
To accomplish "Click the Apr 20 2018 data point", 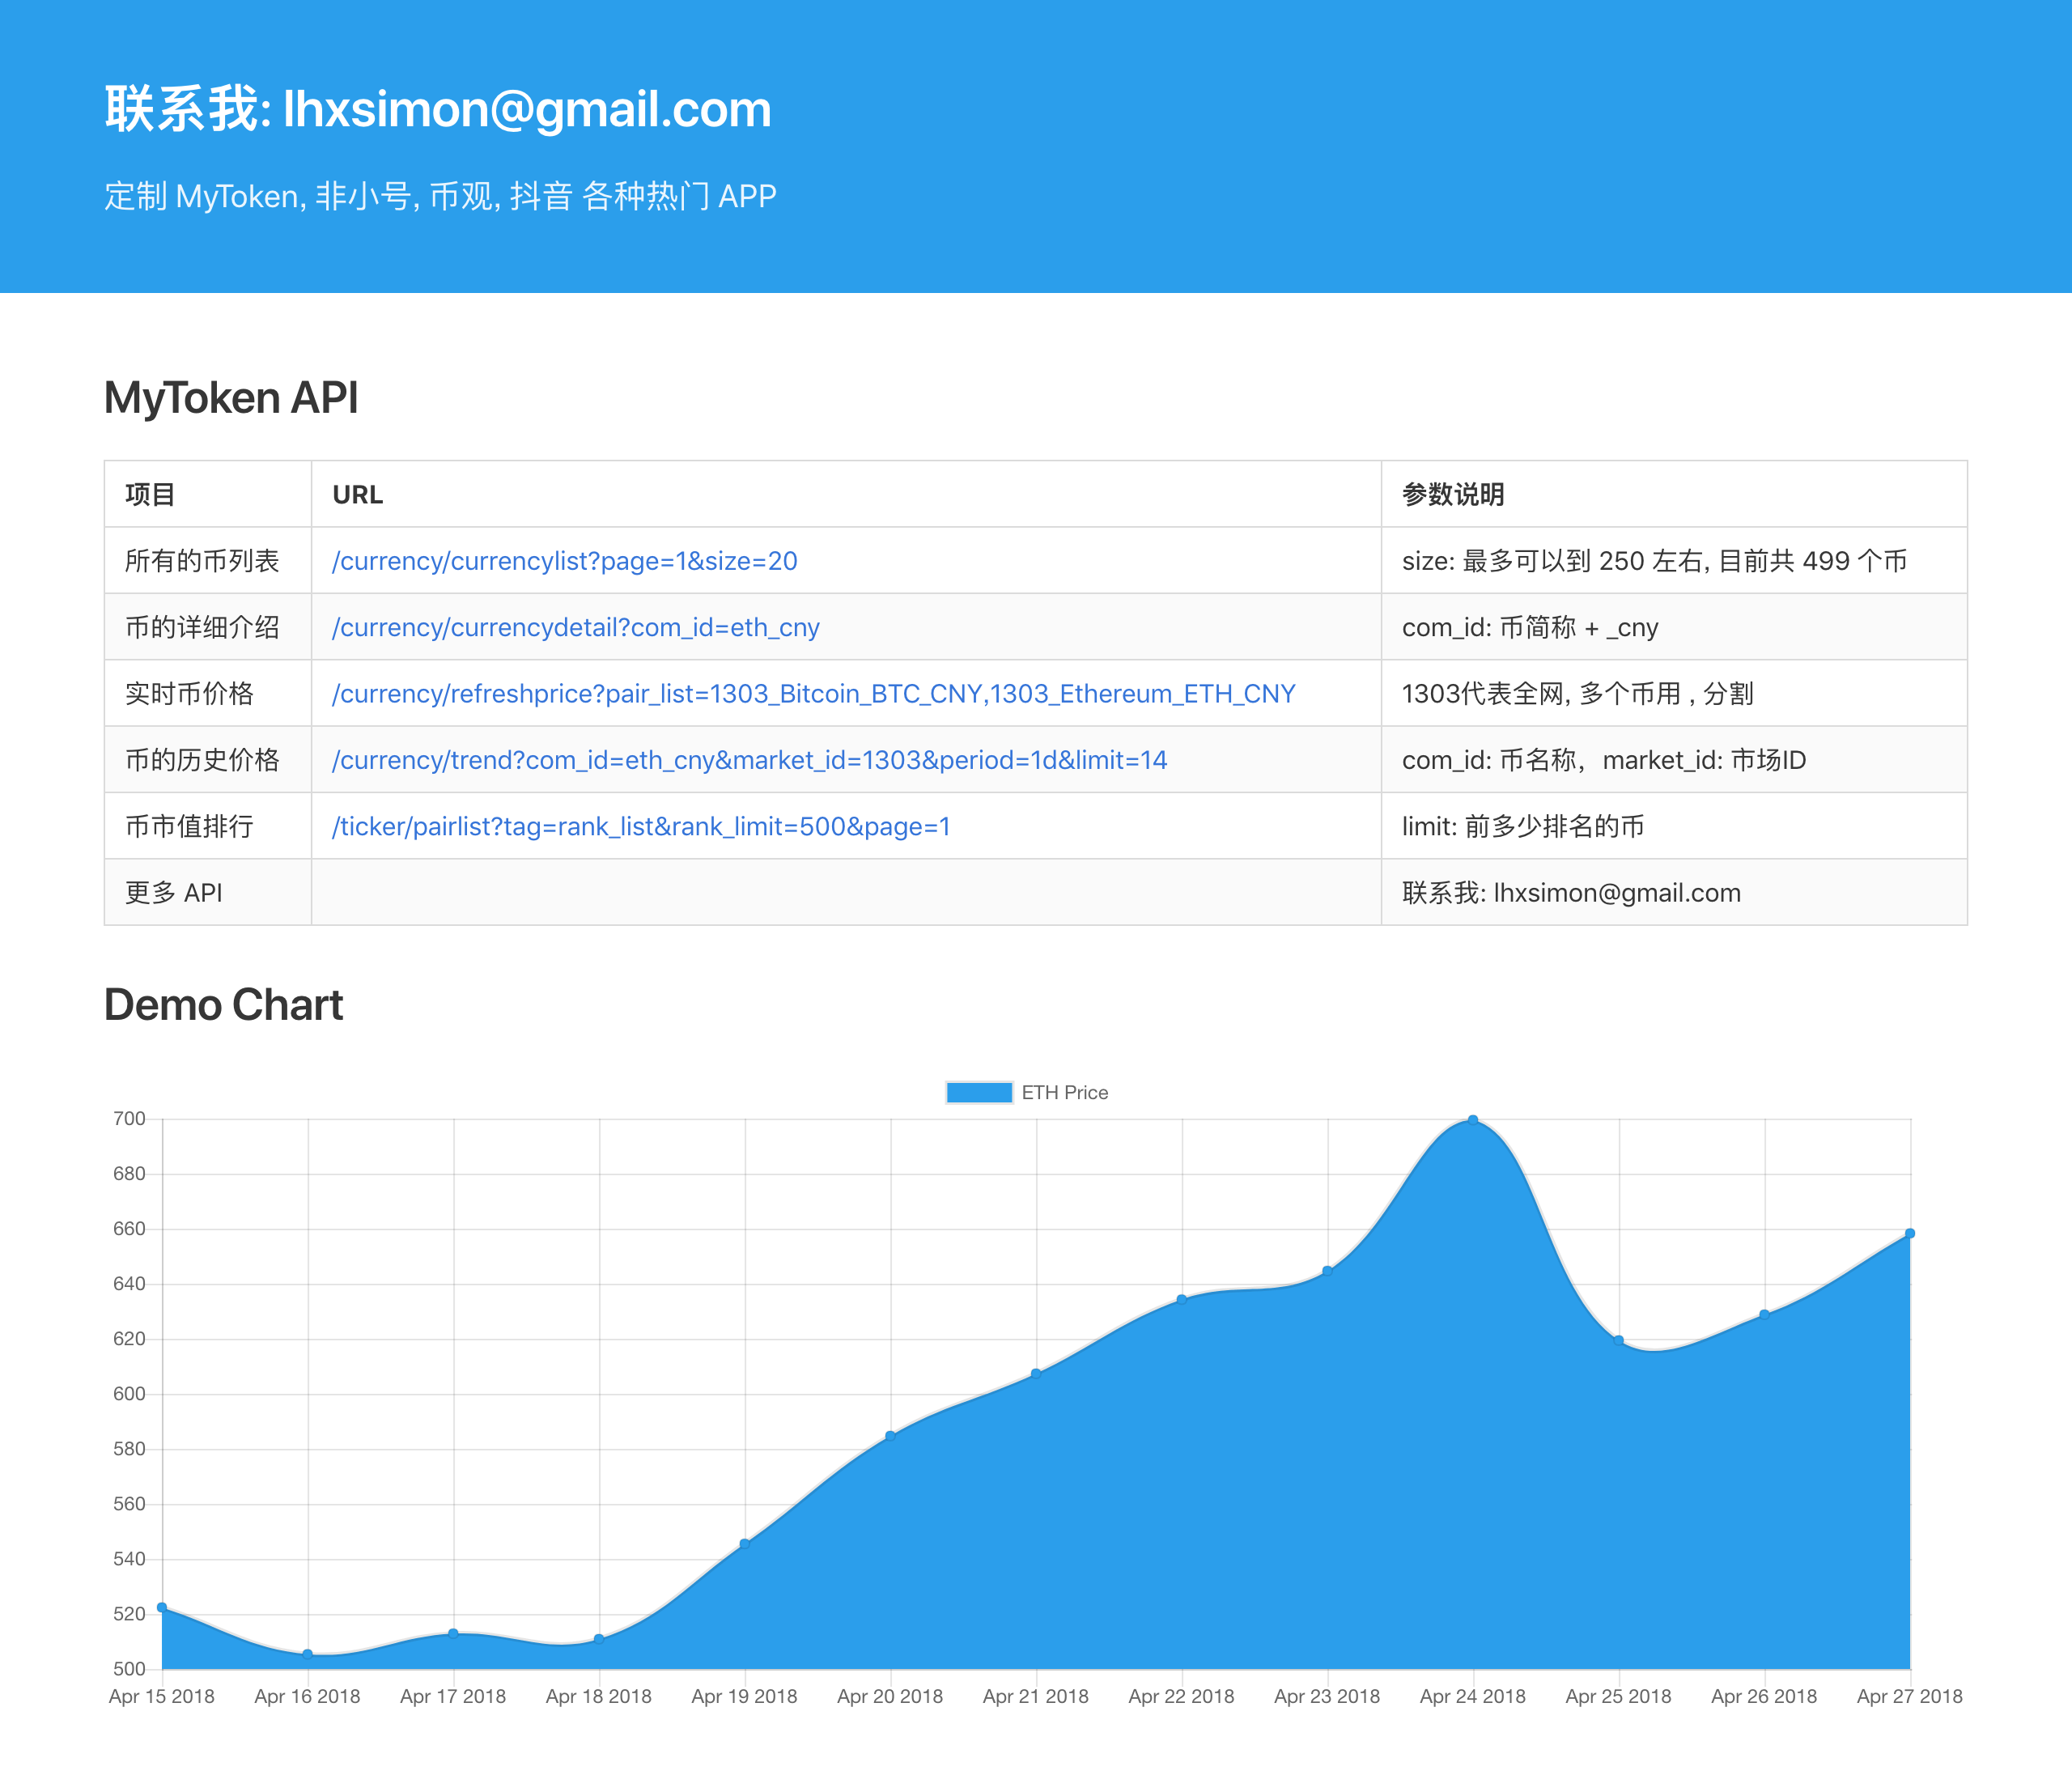I will 890,1436.
